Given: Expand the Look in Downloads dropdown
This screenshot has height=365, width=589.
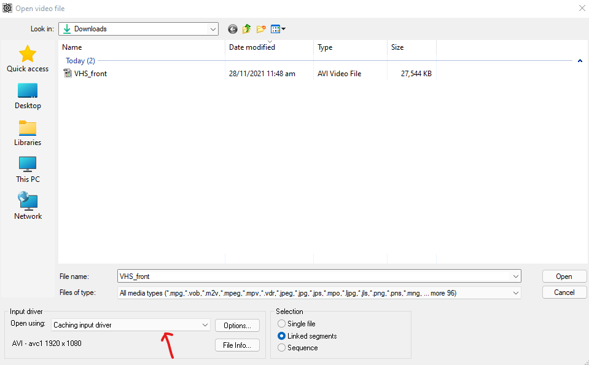Looking at the screenshot, I should (213, 29).
